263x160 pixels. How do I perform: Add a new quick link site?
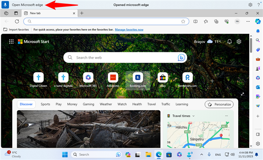click(x=212, y=81)
